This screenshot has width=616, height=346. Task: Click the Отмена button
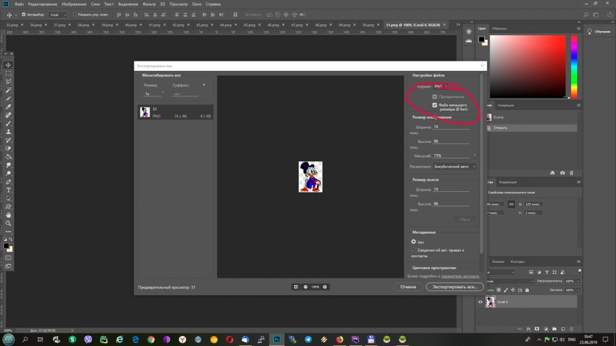pos(408,287)
